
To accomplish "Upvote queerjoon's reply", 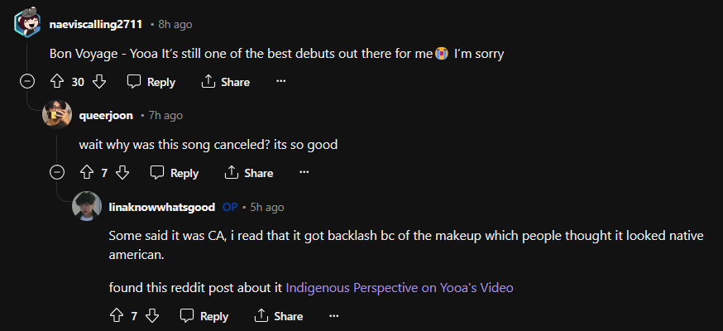I will click(x=87, y=173).
